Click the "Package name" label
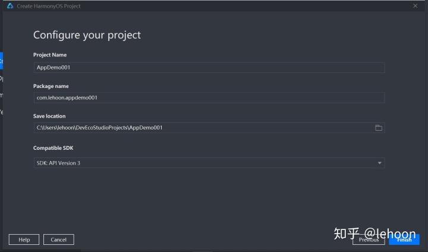Image resolution: width=428 pixels, height=252 pixels. tap(51, 86)
